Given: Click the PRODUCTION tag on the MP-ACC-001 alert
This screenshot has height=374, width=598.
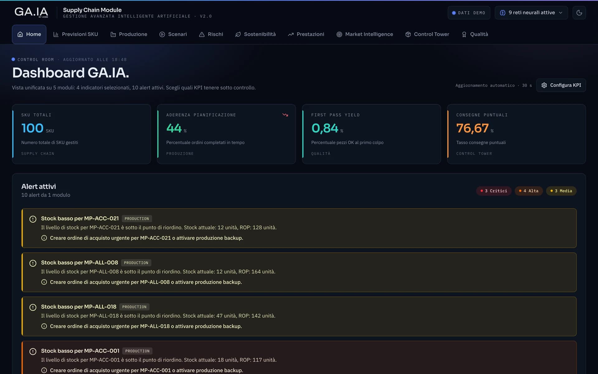Looking at the screenshot, I should click(137, 351).
